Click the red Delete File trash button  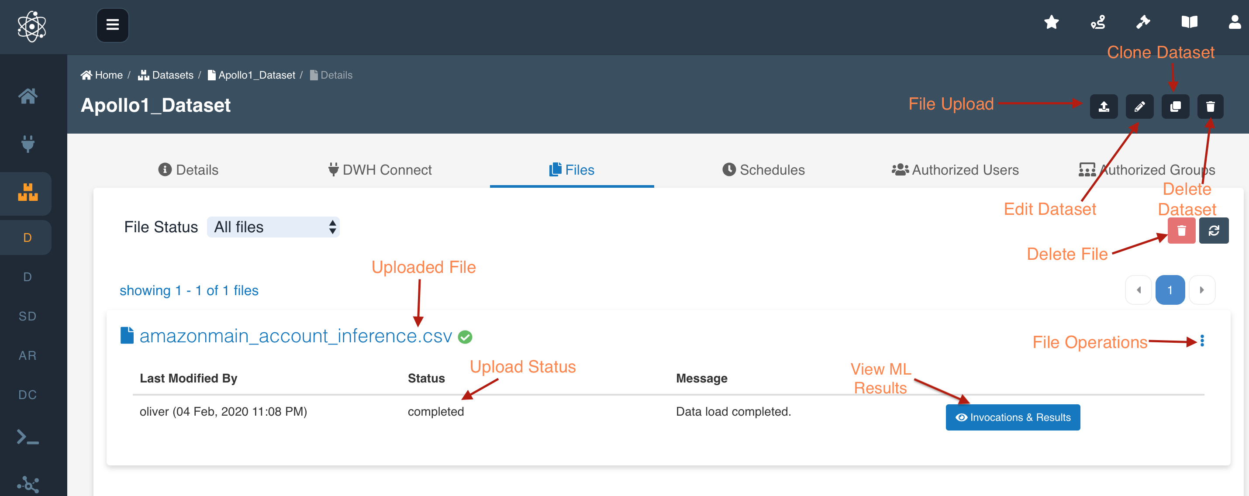[1181, 231]
